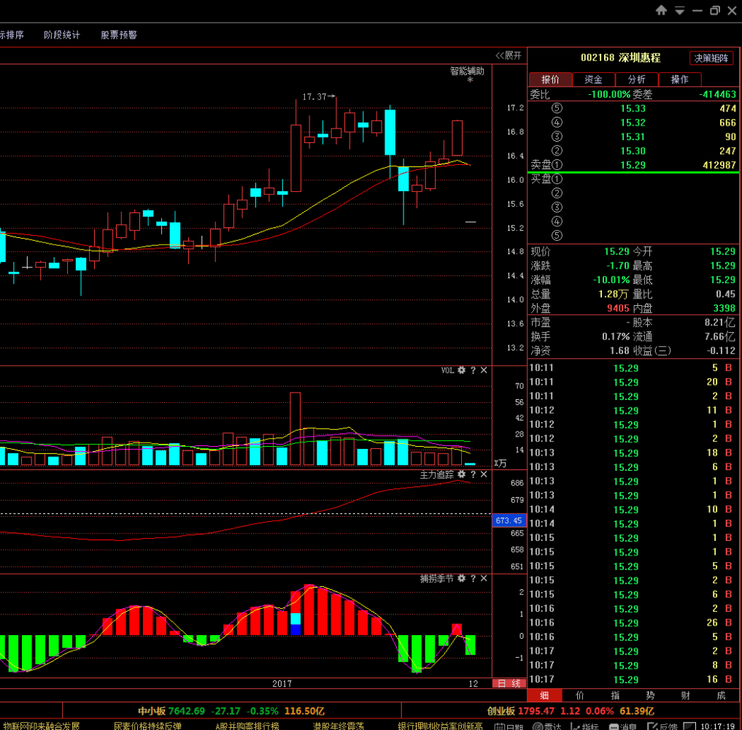Click stock title 002168 深圳惠程

click(x=620, y=58)
